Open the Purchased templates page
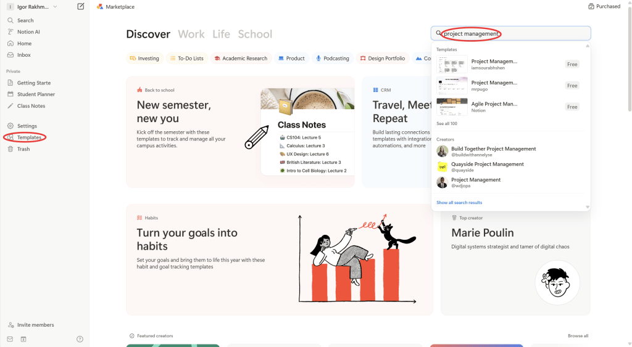 tap(604, 7)
